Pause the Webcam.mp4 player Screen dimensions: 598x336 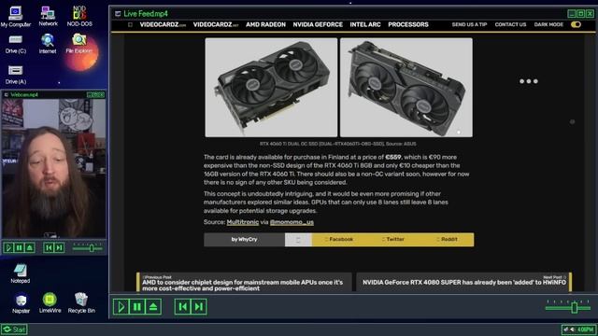19,248
